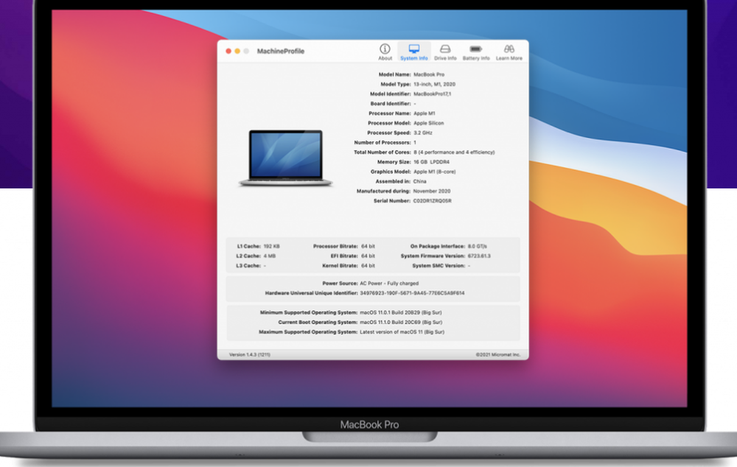Image resolution: width=737 pixels, height=467 pixels.
Task: Select the Processor Bitrate '64 bit' value
Action: (x=368, y=246)
